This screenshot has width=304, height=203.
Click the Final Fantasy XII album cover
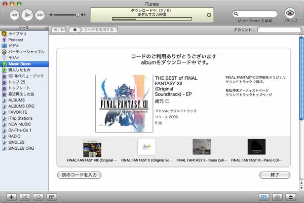pyautogui.click(x=124, y=104)
